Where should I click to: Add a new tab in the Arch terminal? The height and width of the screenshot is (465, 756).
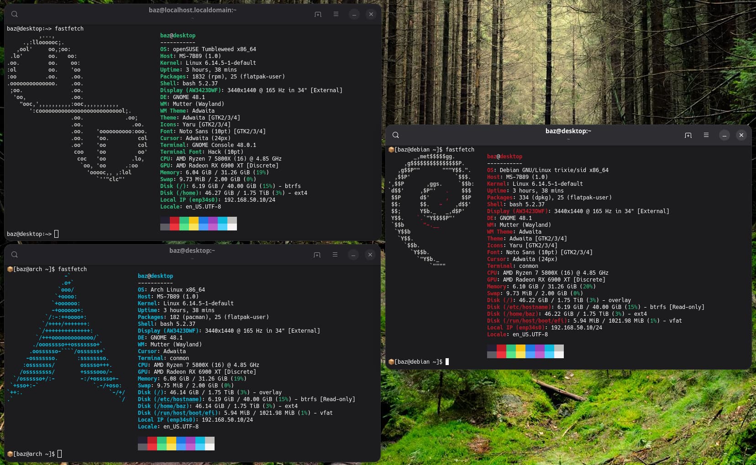click(x=317, y=255)
